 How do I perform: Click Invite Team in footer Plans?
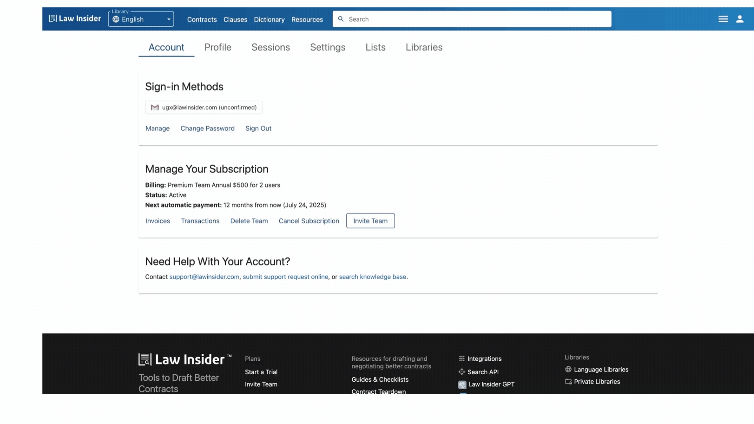click(261, 384)
